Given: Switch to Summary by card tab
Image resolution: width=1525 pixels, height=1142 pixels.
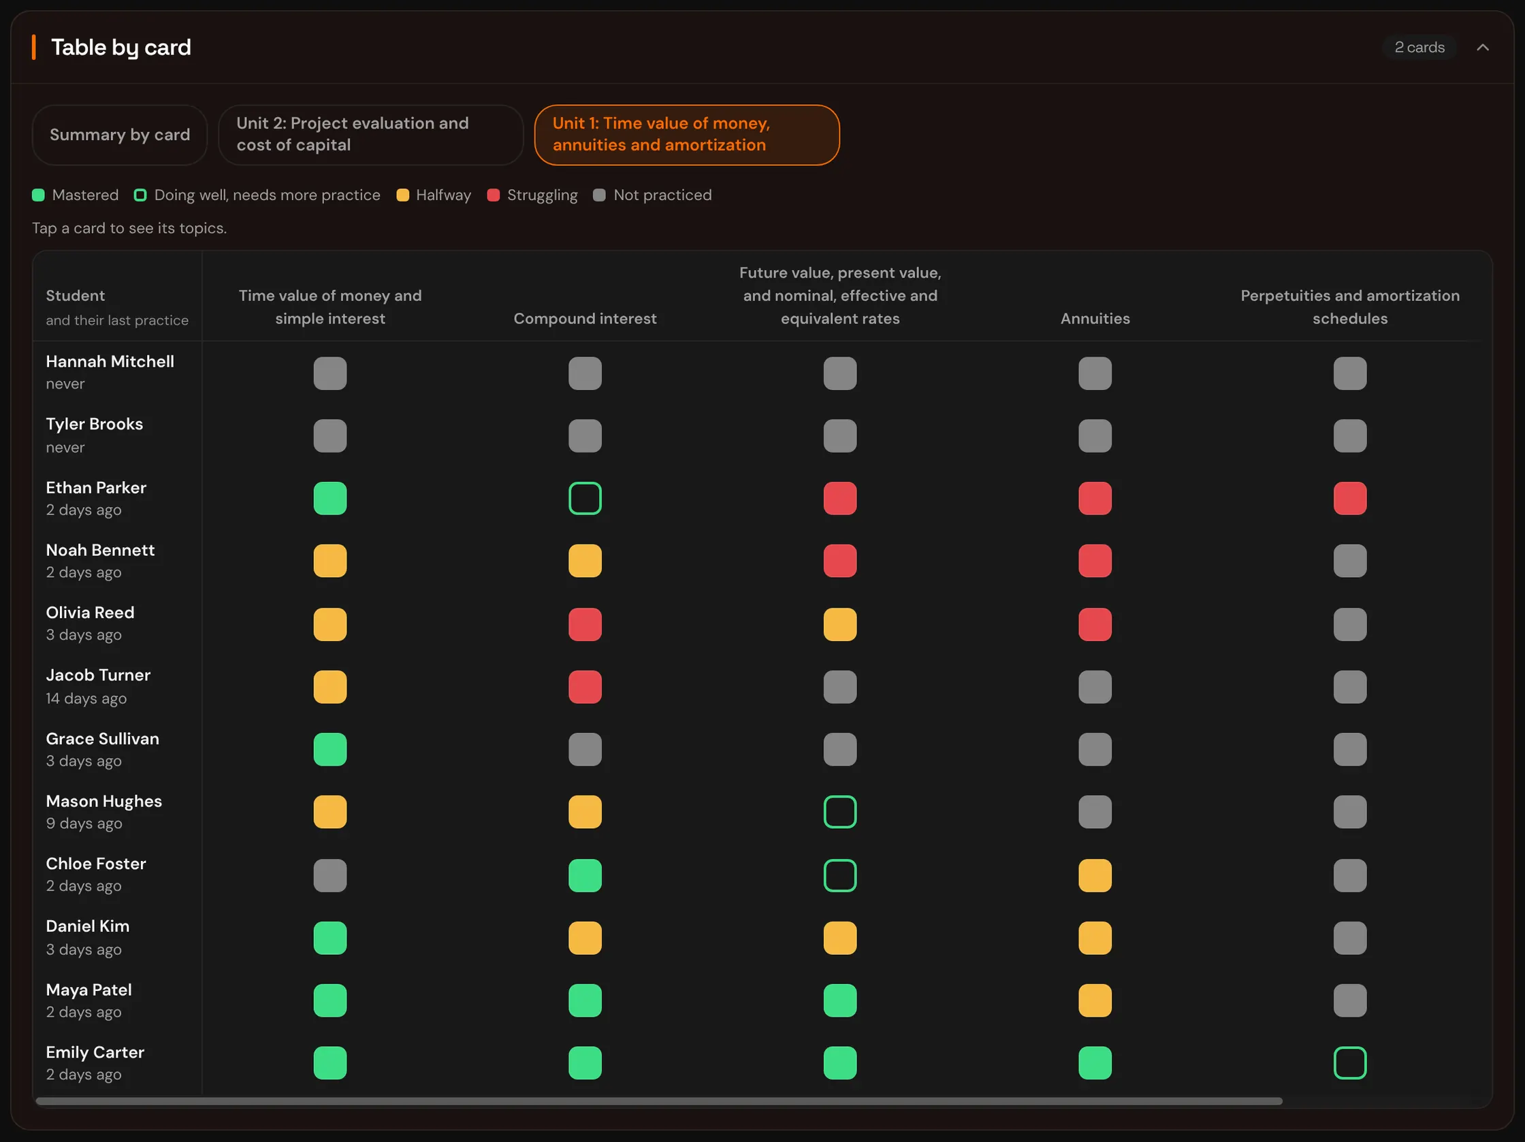Looking at the screenshot, I should (x=119, y=134).
